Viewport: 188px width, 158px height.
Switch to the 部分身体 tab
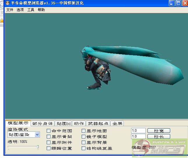click(43, 124)
